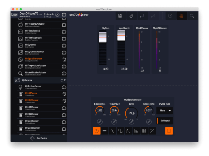Screen dimensions: 209x156
Task: Select the square waveform icon
Action: click(120, 131)
